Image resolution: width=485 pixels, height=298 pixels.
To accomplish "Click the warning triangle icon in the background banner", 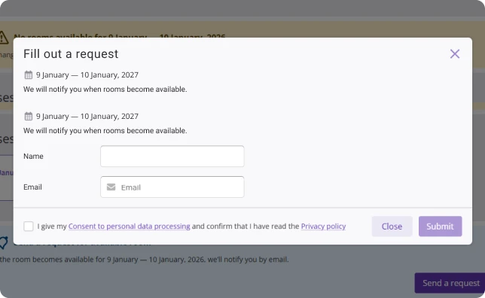I will (4, 38).
